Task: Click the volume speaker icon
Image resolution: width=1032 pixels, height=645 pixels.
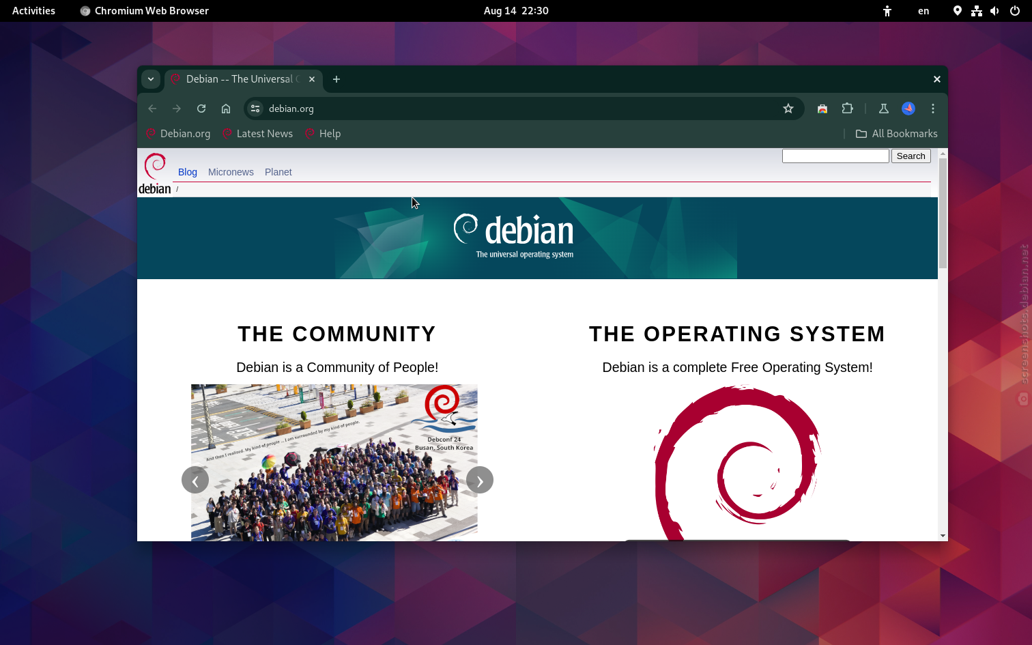Action: (x=995, y=11)
